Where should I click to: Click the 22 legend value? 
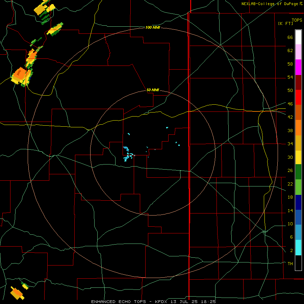tap(290, 184)
